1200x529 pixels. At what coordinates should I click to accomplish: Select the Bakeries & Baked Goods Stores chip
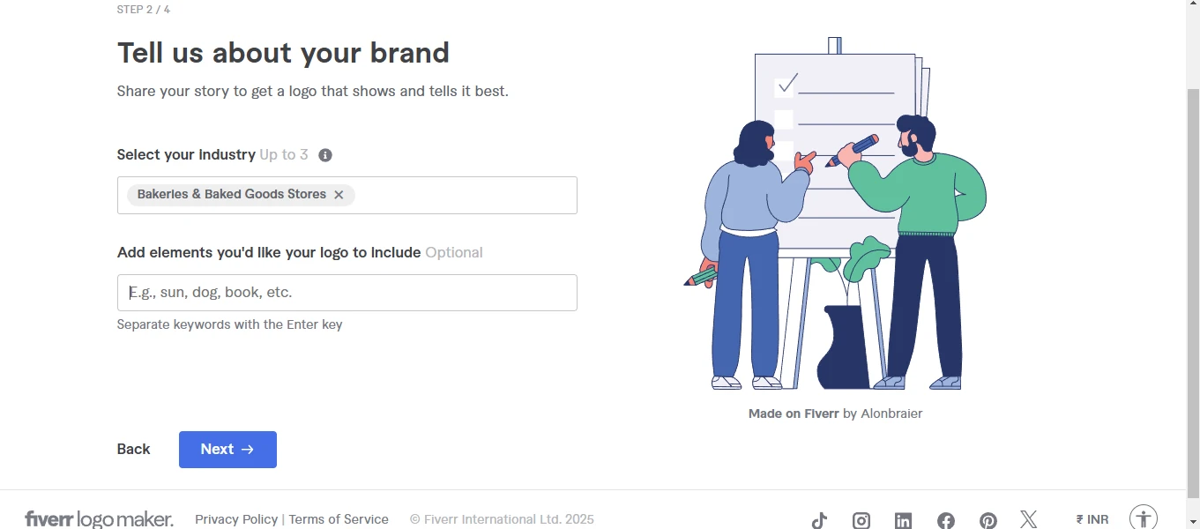[x=231, y=195]
